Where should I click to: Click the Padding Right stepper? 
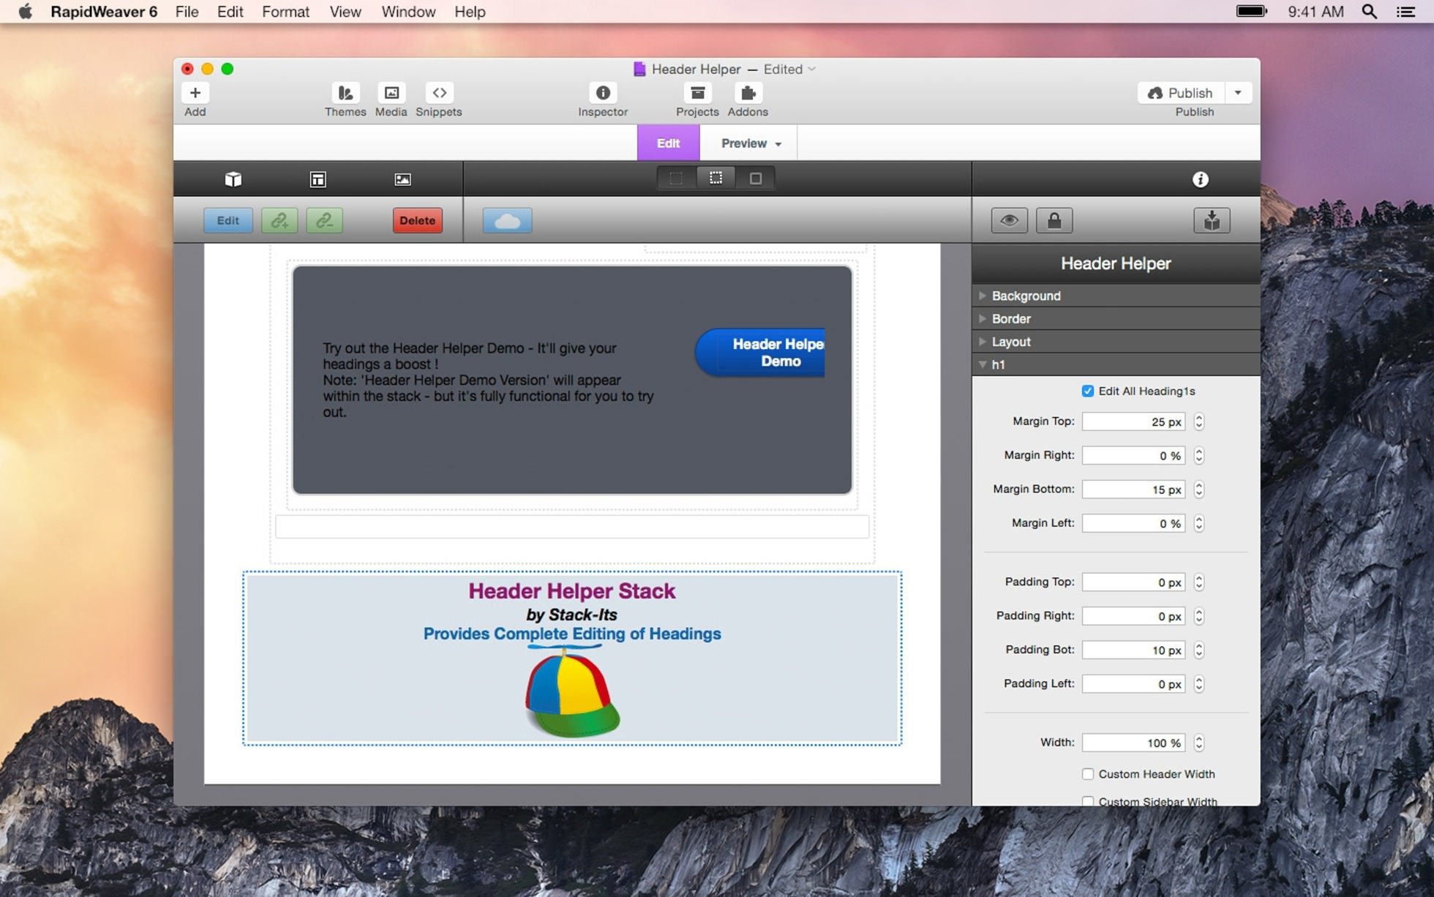[1198, 616]
